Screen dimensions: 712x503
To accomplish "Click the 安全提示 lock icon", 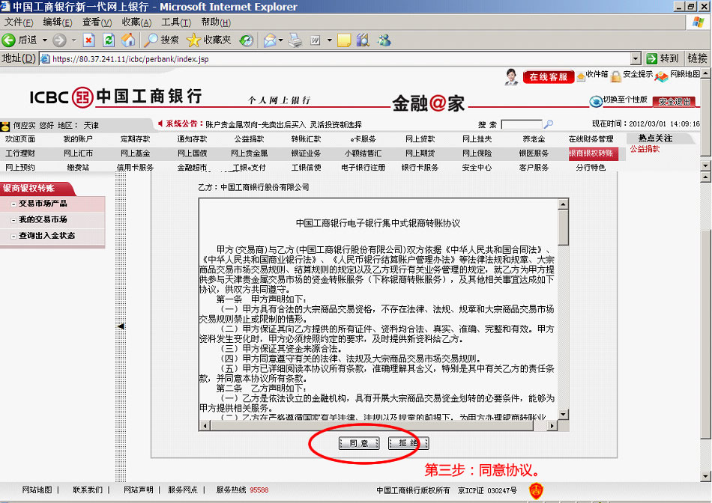I will 616,76.
